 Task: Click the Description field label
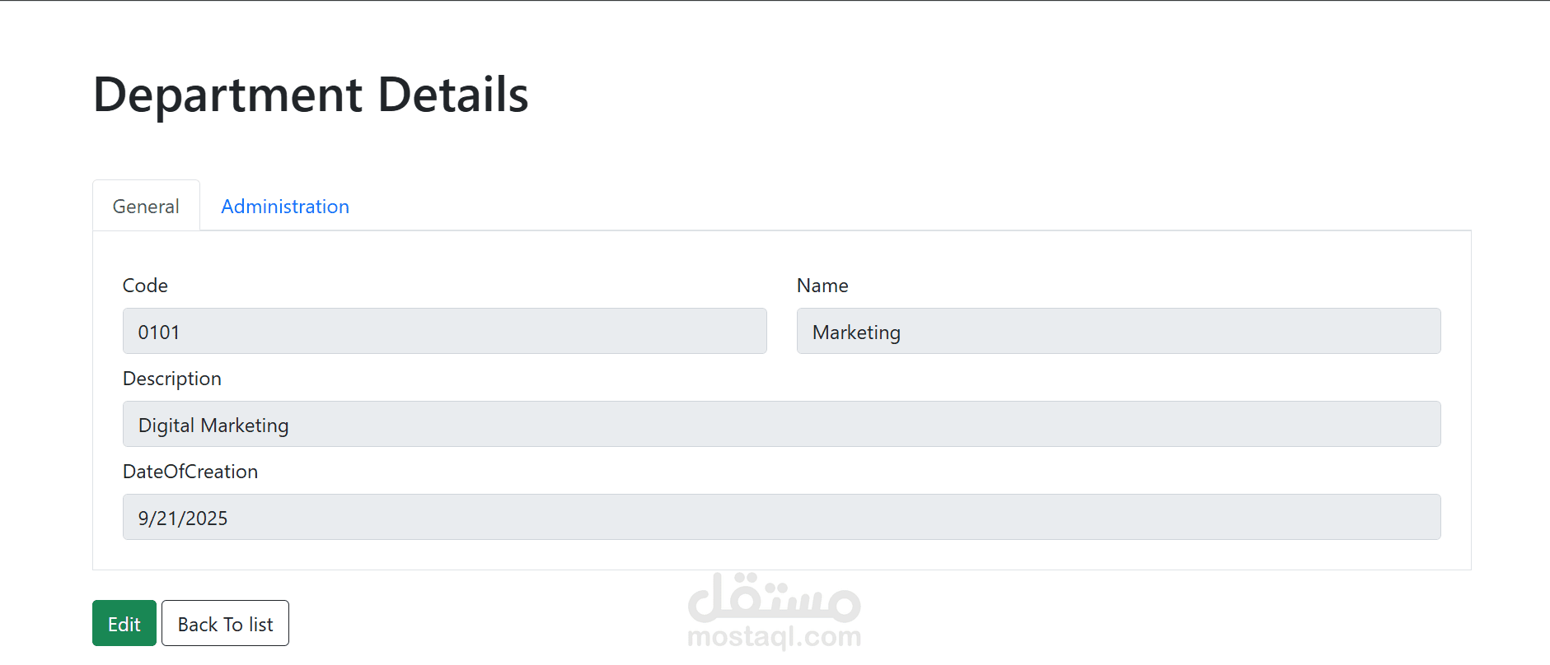pyautogui.click(x=172, y=379)
